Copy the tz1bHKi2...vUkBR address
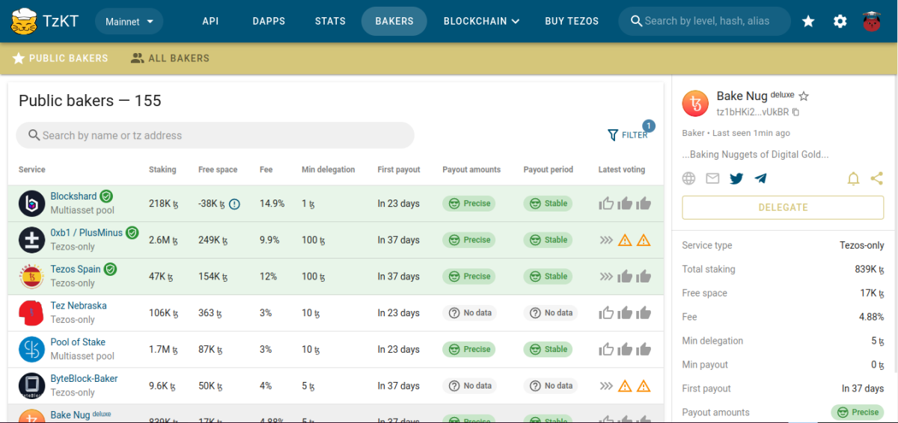 [795, 112]
